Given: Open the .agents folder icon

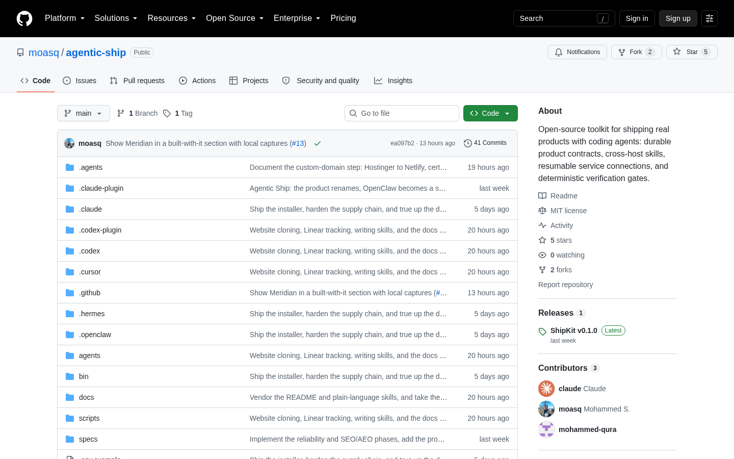Looking at the screenshot, I should tap(70, 167).
